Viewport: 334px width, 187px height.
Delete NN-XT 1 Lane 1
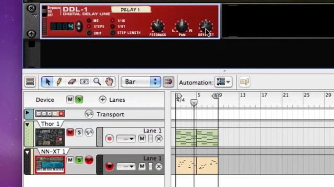[159, 167]
